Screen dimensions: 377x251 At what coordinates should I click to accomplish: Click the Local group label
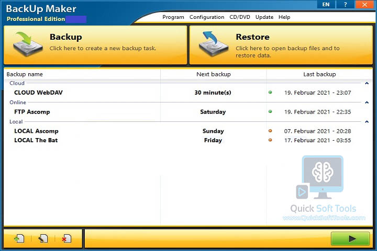click(x=16, y=121)
